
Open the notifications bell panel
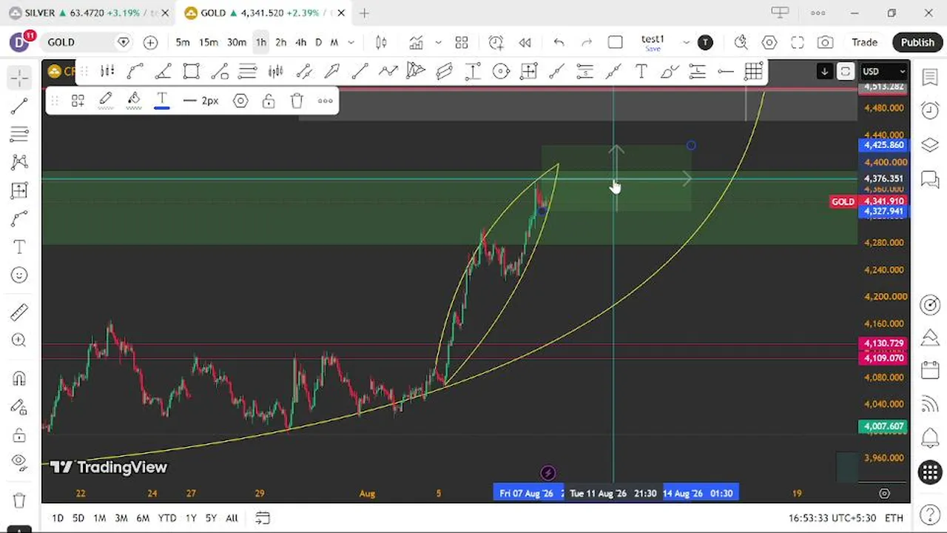coord(930,438)
